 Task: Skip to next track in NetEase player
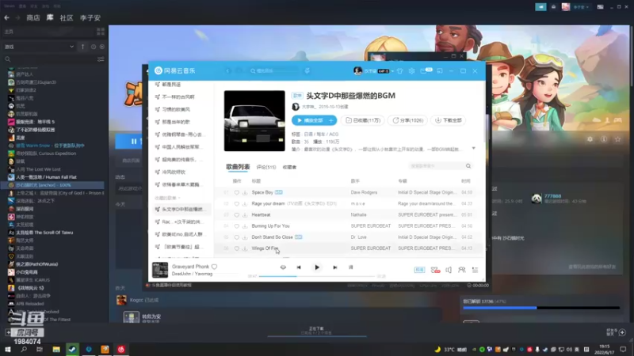click(334, 267)
